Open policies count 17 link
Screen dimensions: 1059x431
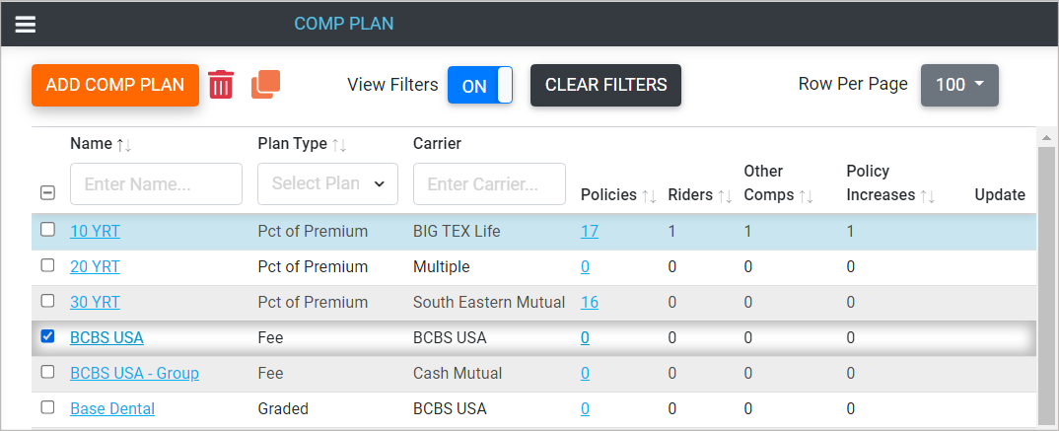[589, 232]
